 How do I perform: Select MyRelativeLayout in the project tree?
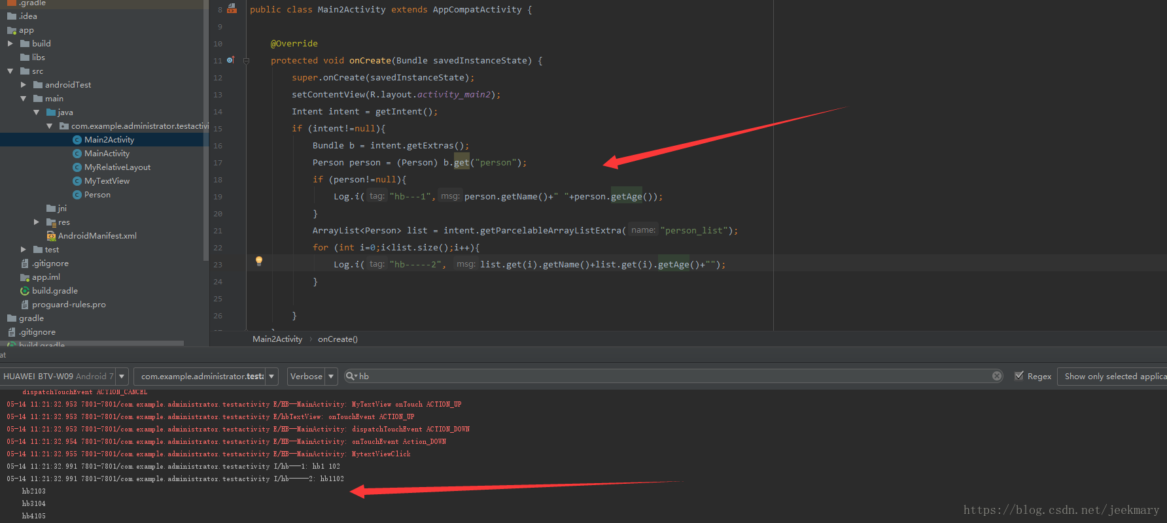pyautogui.click(x=117, y=167)
